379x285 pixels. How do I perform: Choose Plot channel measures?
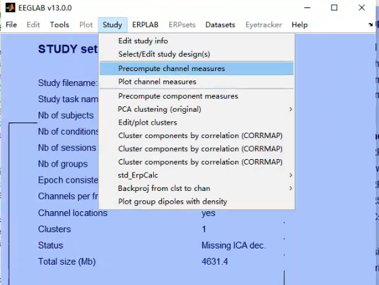pos(197,81)
